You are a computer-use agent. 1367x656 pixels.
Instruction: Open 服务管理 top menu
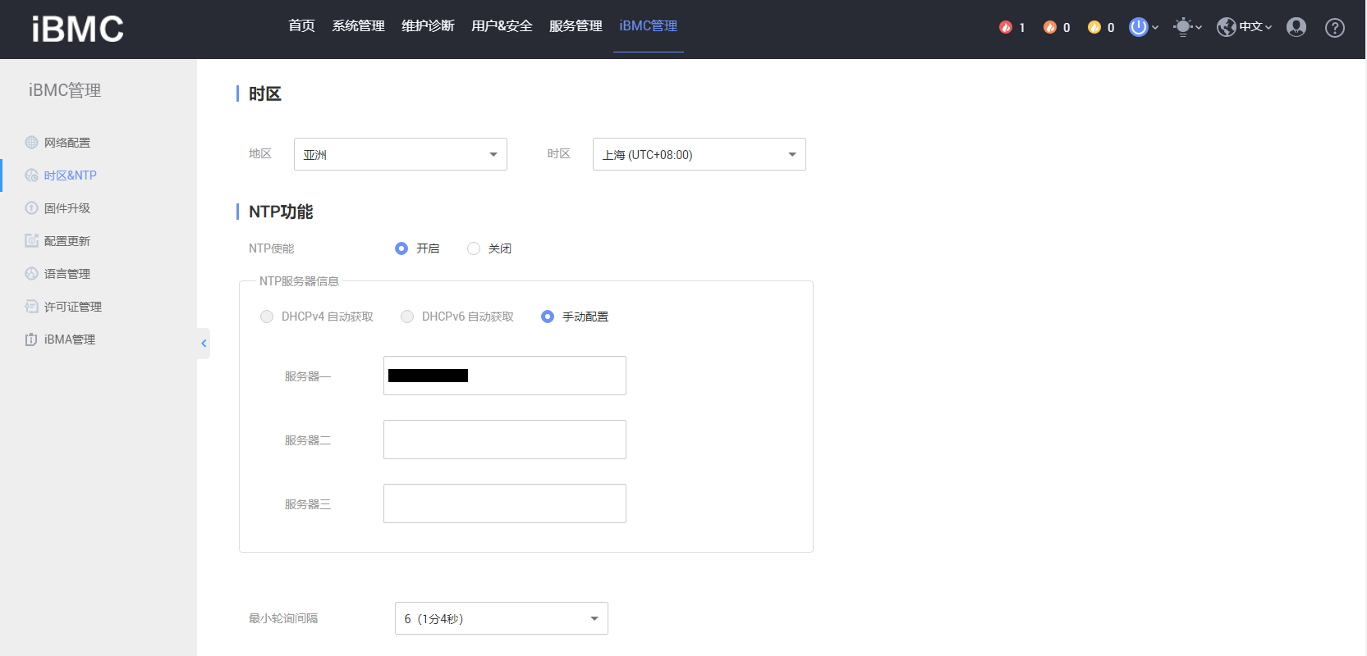(x=576, y=26)
